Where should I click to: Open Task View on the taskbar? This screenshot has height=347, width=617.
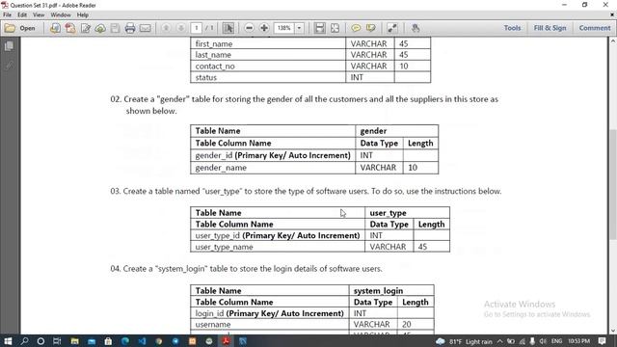point(57,341)
